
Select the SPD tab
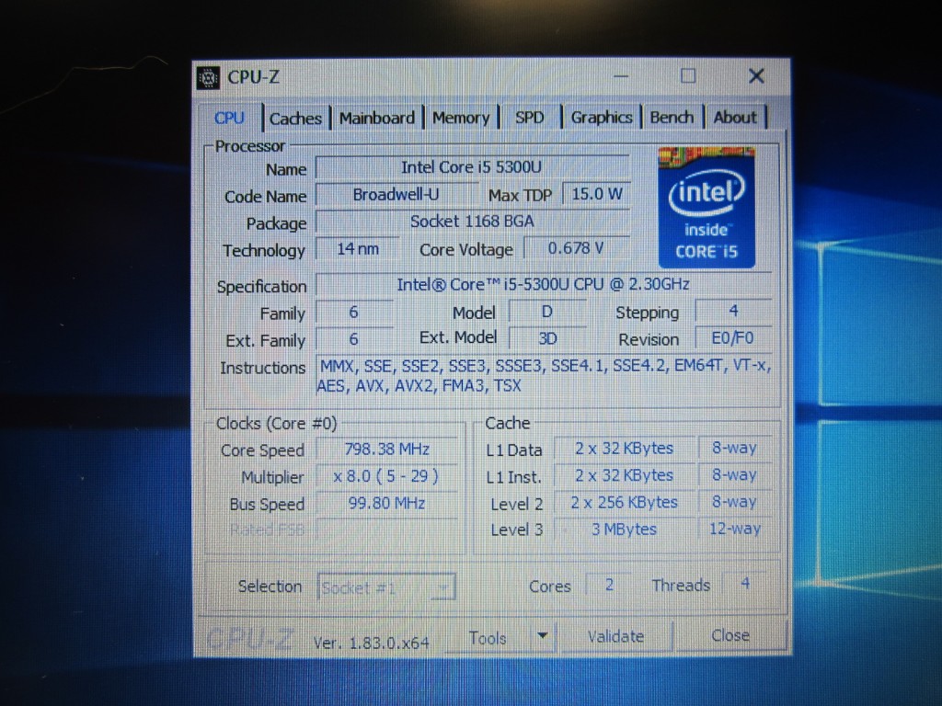529,117
